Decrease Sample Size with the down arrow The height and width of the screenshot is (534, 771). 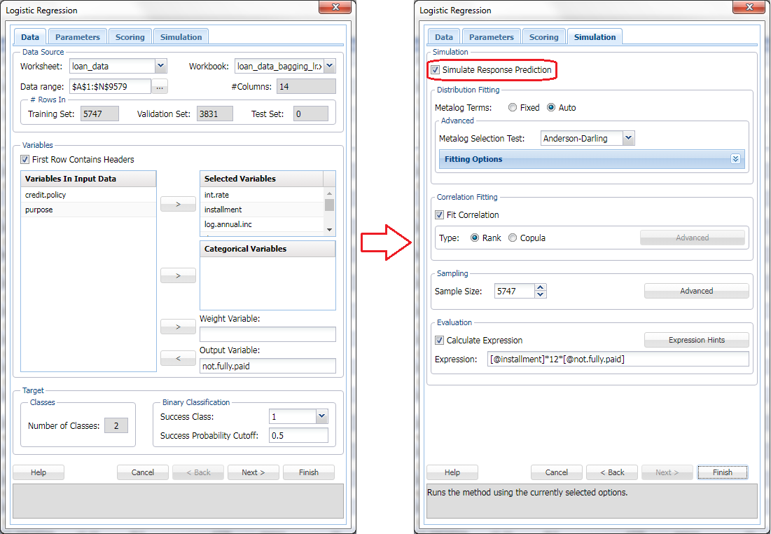pos(540,294)
